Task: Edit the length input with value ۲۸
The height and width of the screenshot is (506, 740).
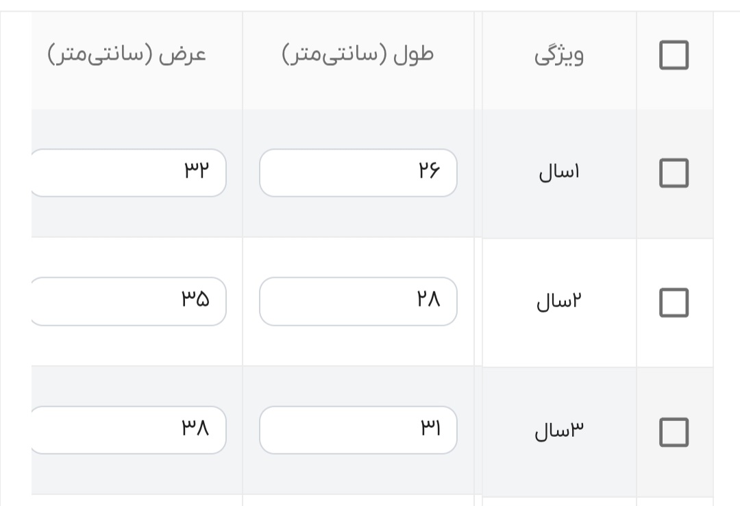Action: click(358, 301)
